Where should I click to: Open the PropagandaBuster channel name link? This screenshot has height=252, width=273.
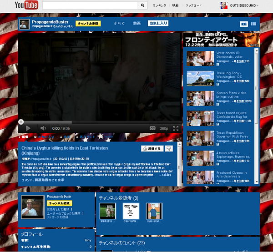(x=50, y=22)
